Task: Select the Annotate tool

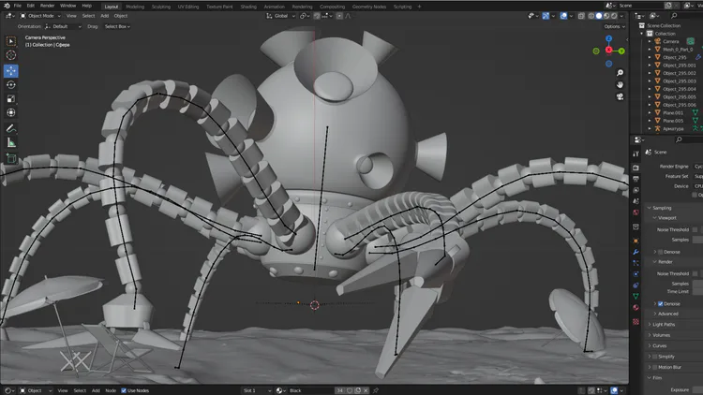Action: [11, 128]
